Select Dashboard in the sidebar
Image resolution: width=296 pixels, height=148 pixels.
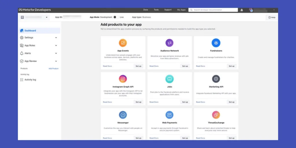[40, 31]
